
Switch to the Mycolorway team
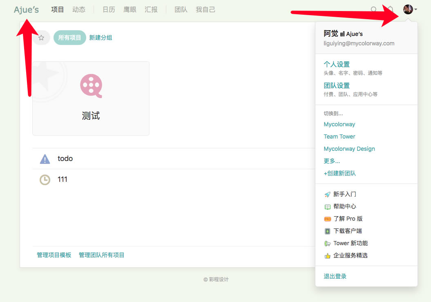339,124
